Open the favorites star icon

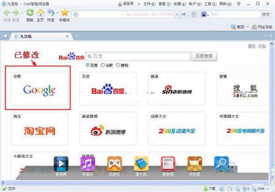pyautogui.click(x=65, y=13)
